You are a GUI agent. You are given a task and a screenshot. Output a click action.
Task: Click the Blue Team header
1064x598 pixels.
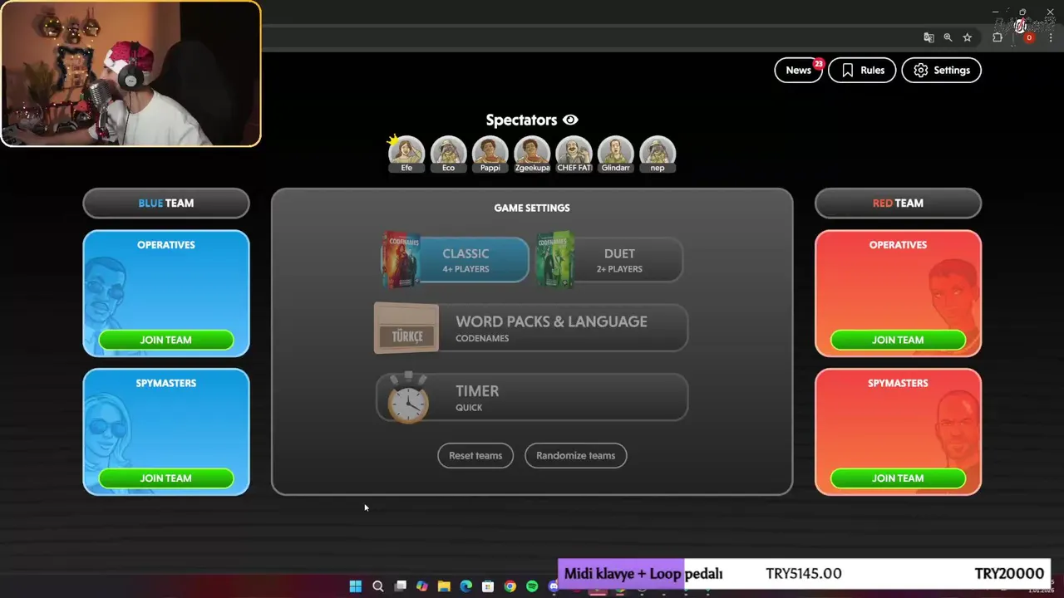pyautogui.click(x=166, y=203)
